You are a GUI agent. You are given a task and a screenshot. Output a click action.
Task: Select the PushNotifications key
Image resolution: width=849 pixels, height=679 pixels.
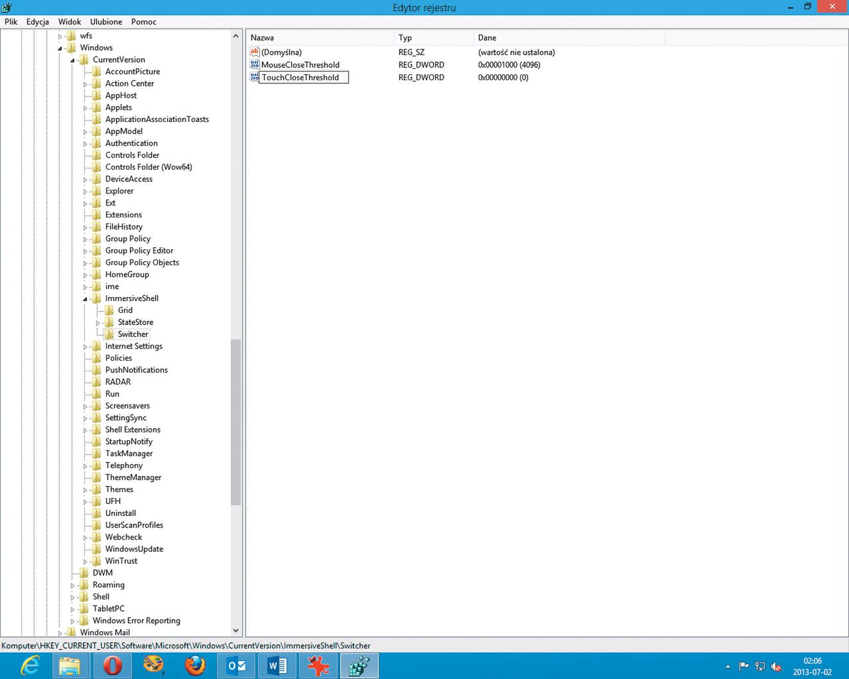[137, 370]
